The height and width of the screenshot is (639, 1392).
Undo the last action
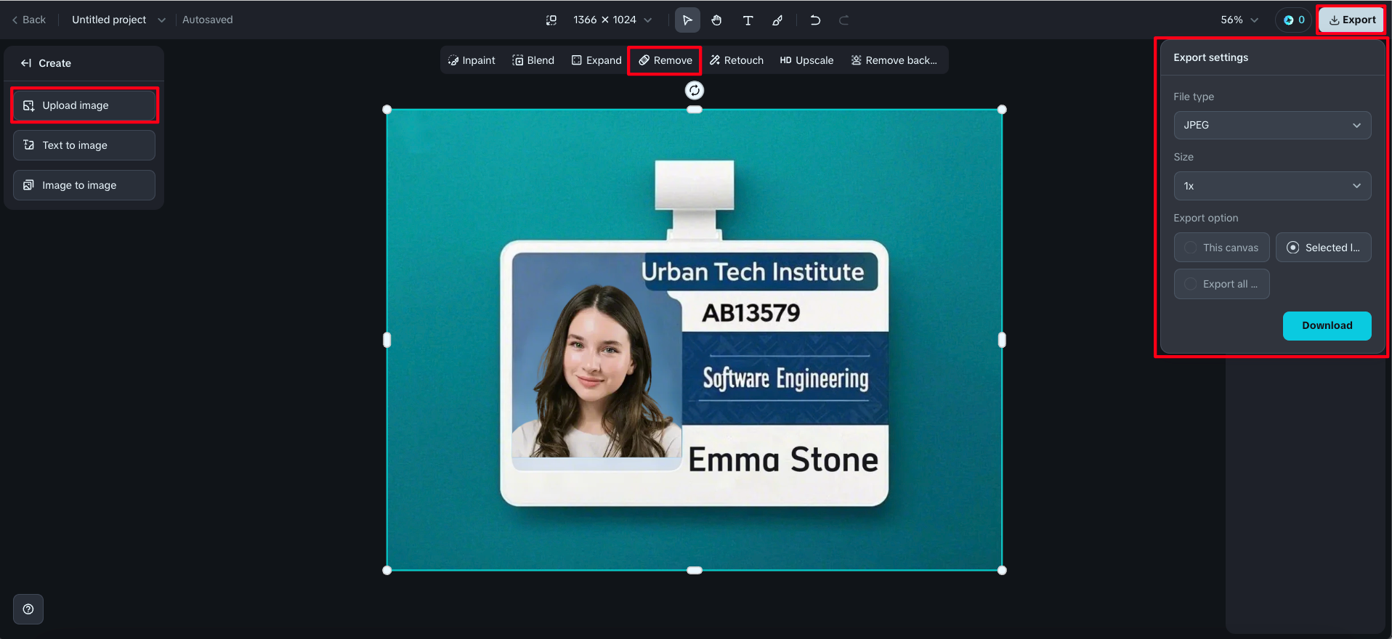[x=815, y=20]
